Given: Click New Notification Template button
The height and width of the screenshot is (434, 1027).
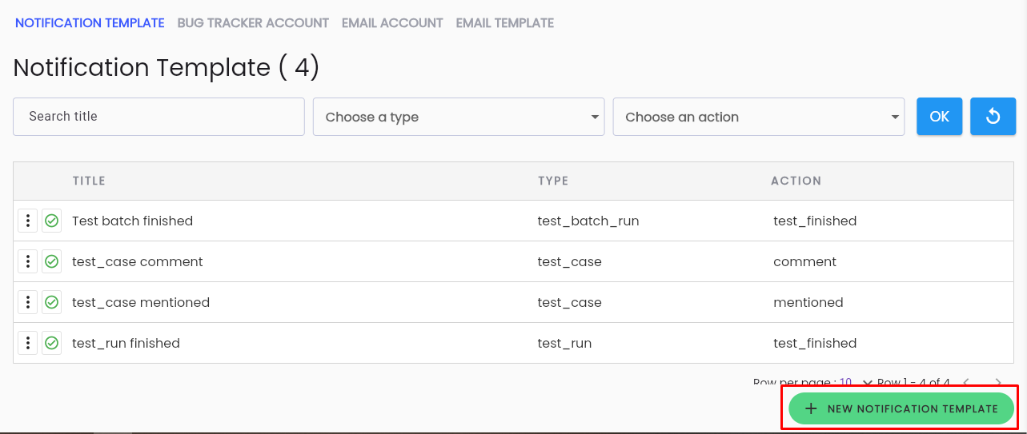Looking at the screenshot, I should click(901, 408).
